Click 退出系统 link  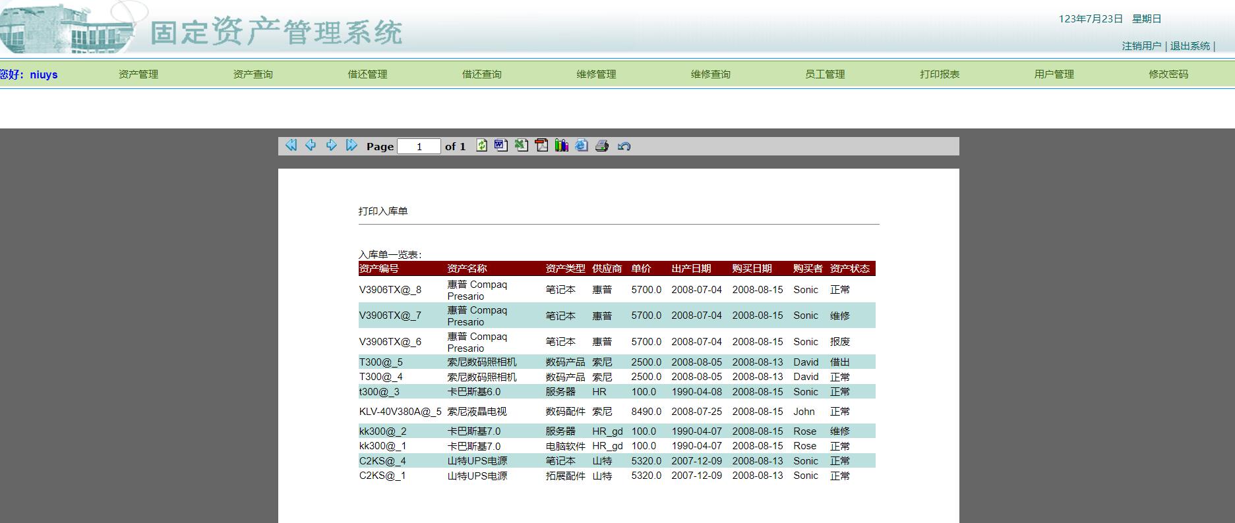(x=1190, y=46)
